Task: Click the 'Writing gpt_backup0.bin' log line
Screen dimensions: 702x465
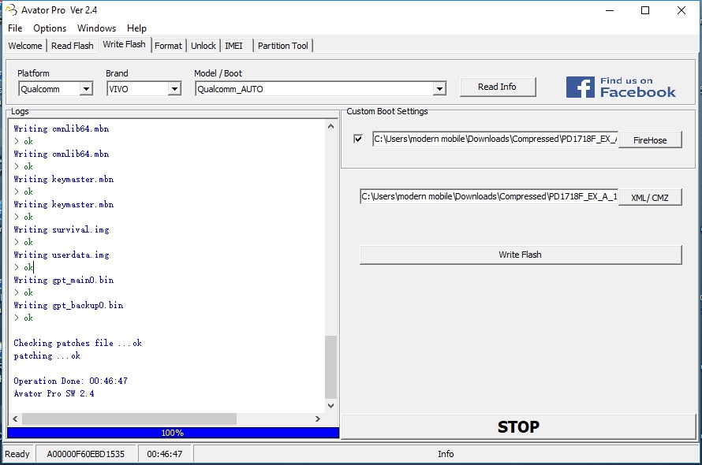Action: [69, 305]
